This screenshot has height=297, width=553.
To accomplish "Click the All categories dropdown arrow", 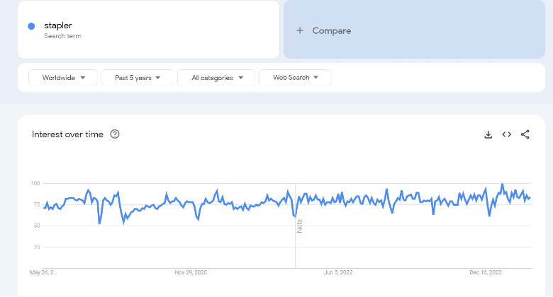I will (241, 78).
